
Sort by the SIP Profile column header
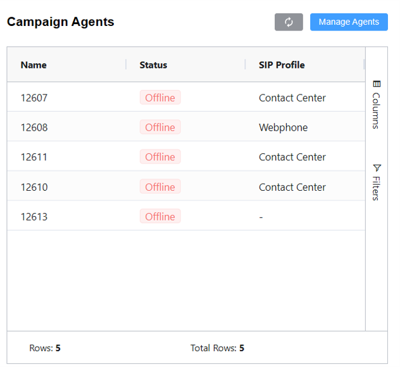pyautogui.click(x=282, y=65)
